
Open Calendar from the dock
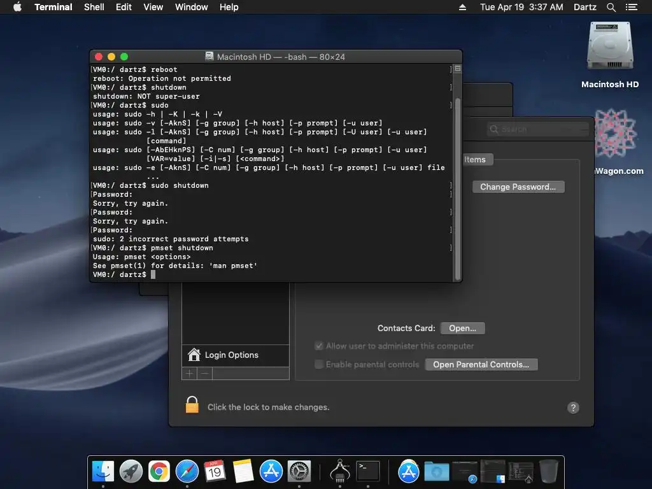[x=215, y=472]
